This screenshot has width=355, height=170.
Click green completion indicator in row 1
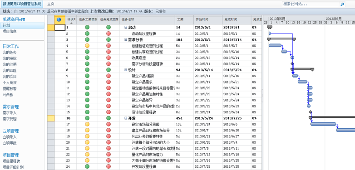[108, 27]
